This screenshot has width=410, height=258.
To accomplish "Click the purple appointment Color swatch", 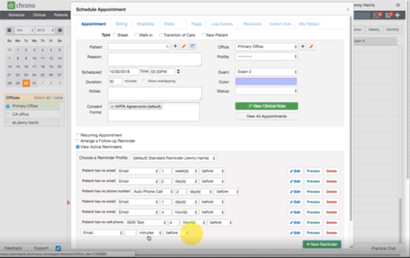I will pos(266,81).
